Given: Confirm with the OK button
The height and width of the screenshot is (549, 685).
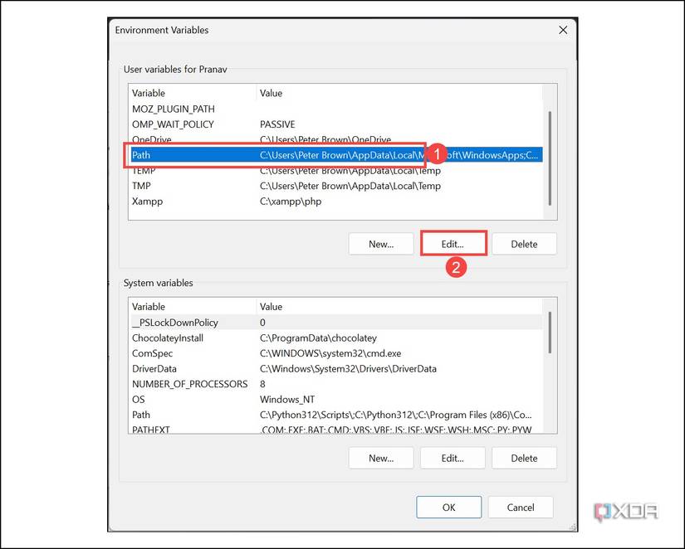Looking at the screenshot, I should (x=449, y=507).
